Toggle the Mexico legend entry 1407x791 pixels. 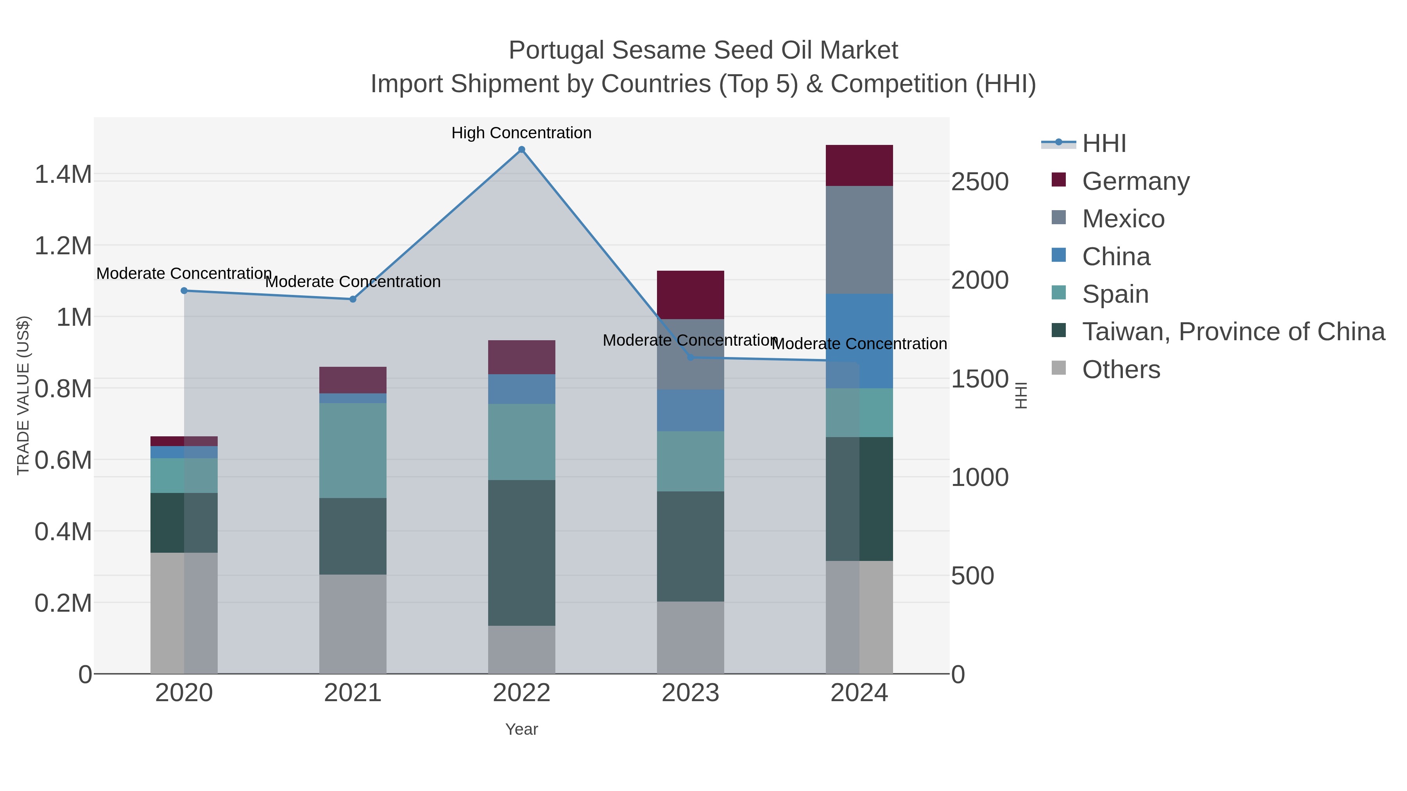tap(1108, 219)
